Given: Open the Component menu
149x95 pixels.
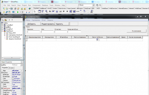Looking at the screenshot, I should (x=36, y=5).
